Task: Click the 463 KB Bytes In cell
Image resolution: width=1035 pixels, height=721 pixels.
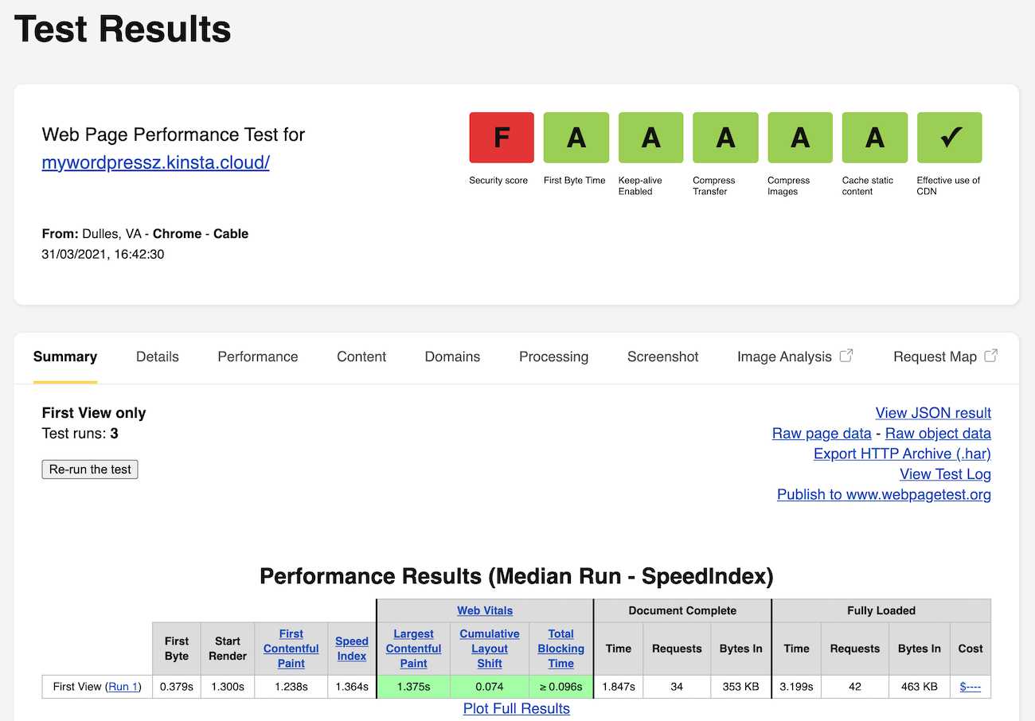Action: (x=920, y=687)
